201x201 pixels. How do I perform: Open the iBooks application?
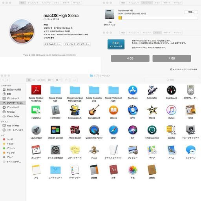coord(113,110)
